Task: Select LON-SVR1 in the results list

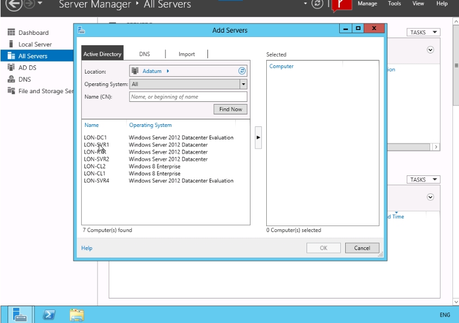Action: click(166, 145)
